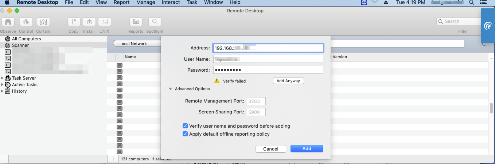Click the blue Add button
Image resolution: width=495 pixels, height=164 pixels.
coord(307,148)
